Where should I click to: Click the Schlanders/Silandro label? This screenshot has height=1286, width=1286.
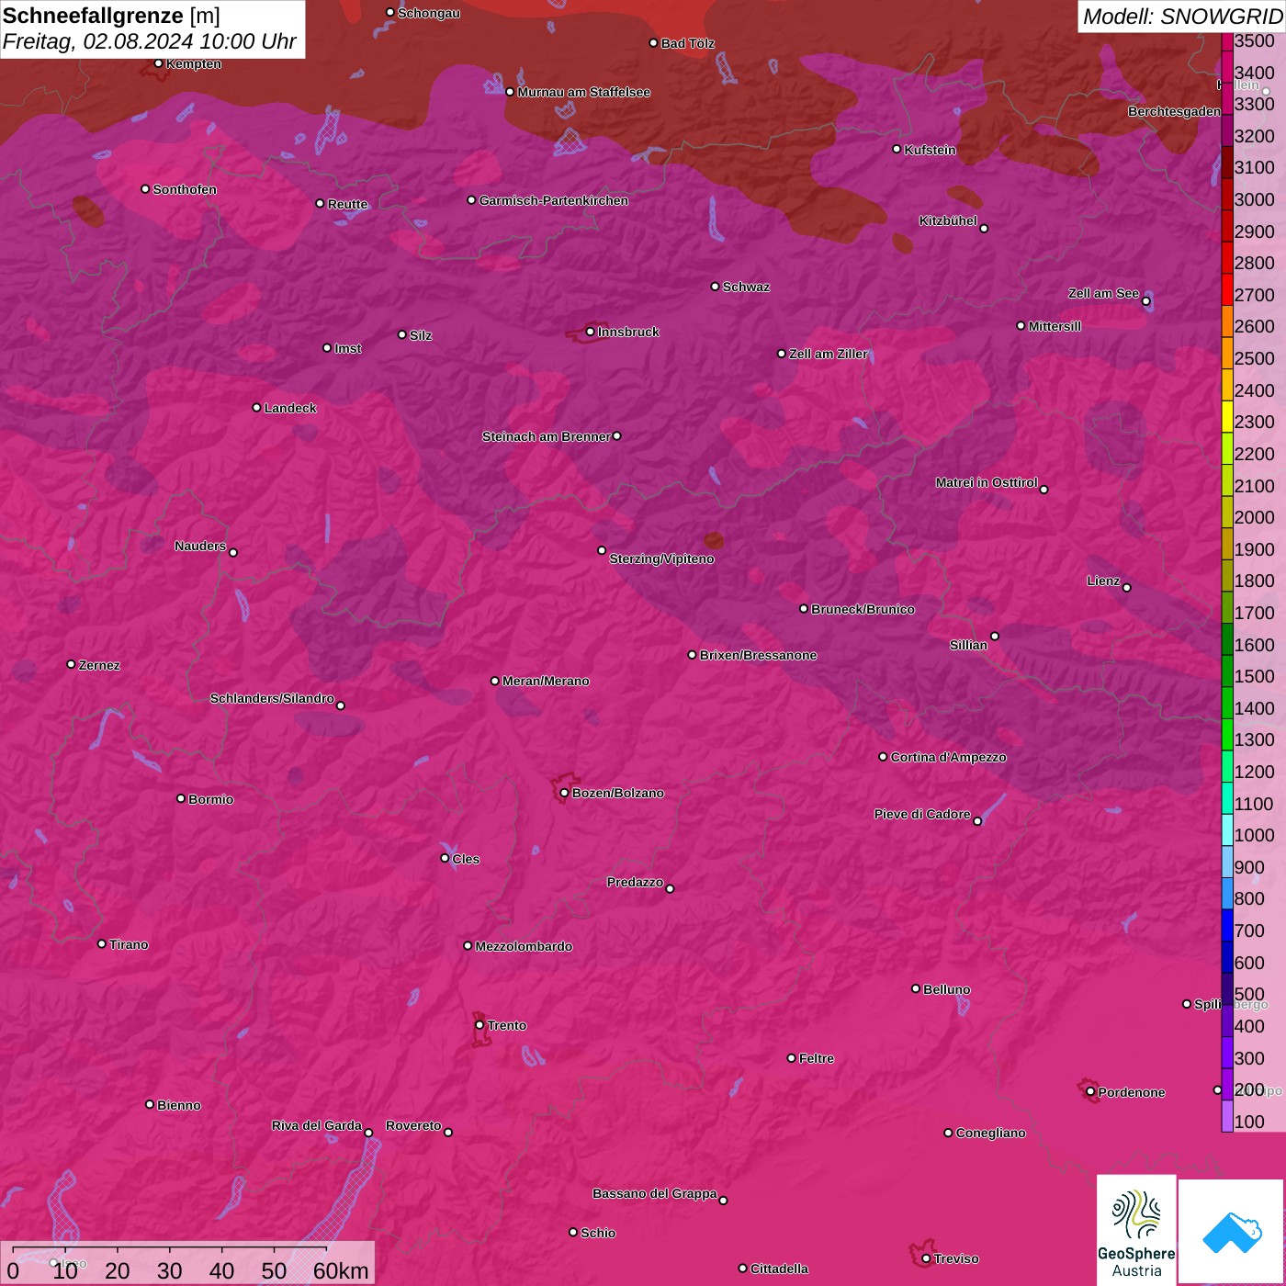pyautogui.click(x=272, y=698)
